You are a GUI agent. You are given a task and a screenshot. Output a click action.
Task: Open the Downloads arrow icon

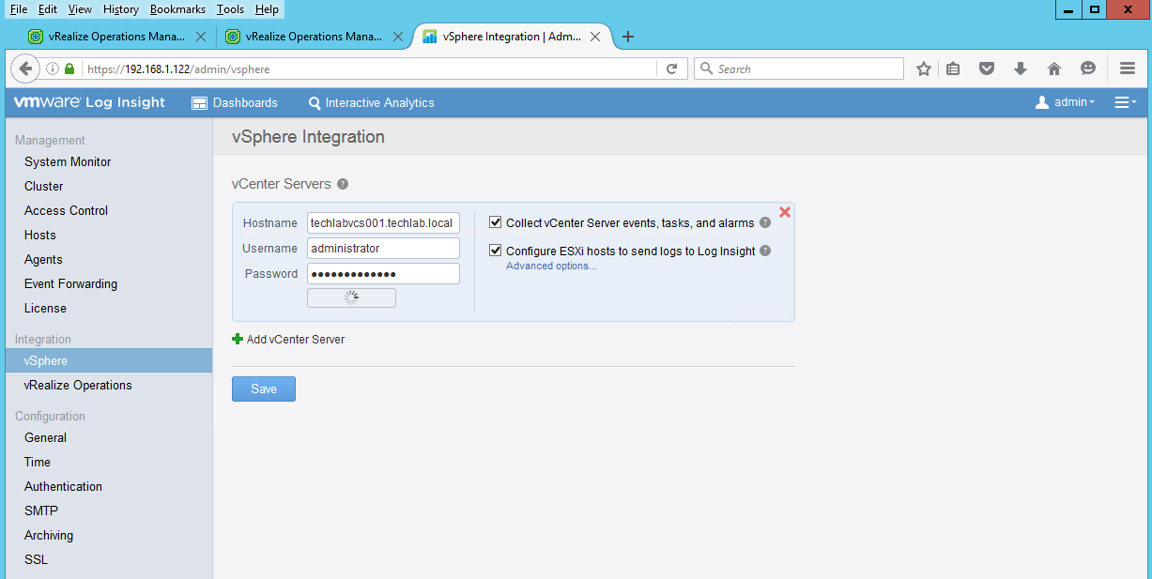point(1021,69)
